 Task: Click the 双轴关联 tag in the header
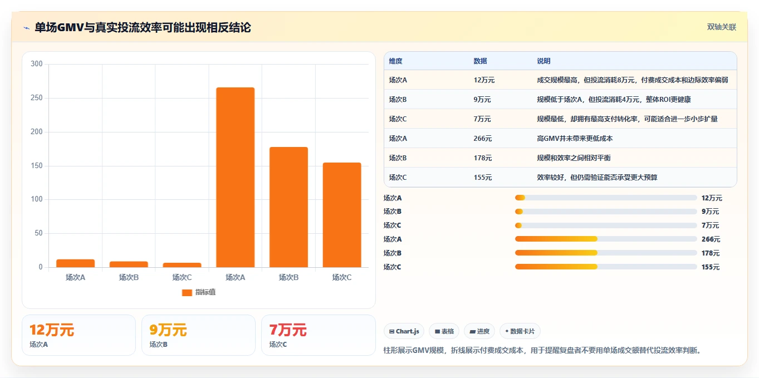tap(722, 27)
